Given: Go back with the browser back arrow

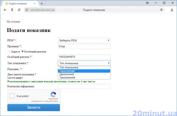Looking at the screenshot, I should point(5,10).
